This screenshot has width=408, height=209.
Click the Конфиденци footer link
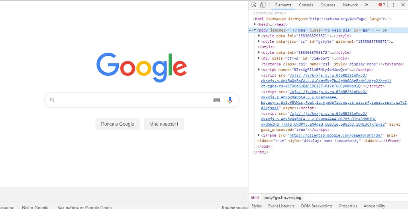click(235, 207)
